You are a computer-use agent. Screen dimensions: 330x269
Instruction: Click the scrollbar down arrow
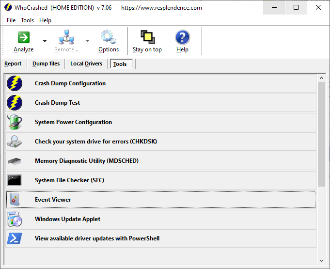pos(321,261)
